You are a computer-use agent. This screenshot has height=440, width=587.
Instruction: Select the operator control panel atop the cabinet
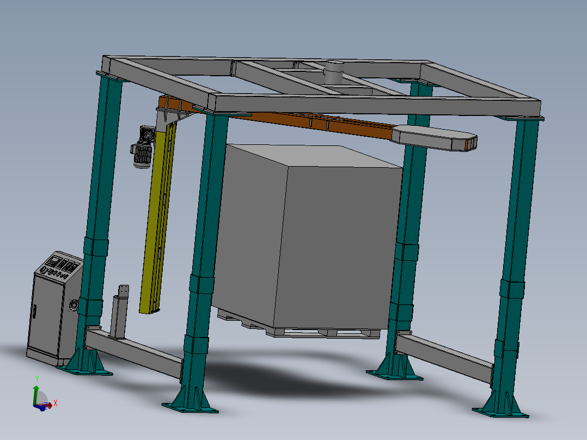tap(60, 266)
